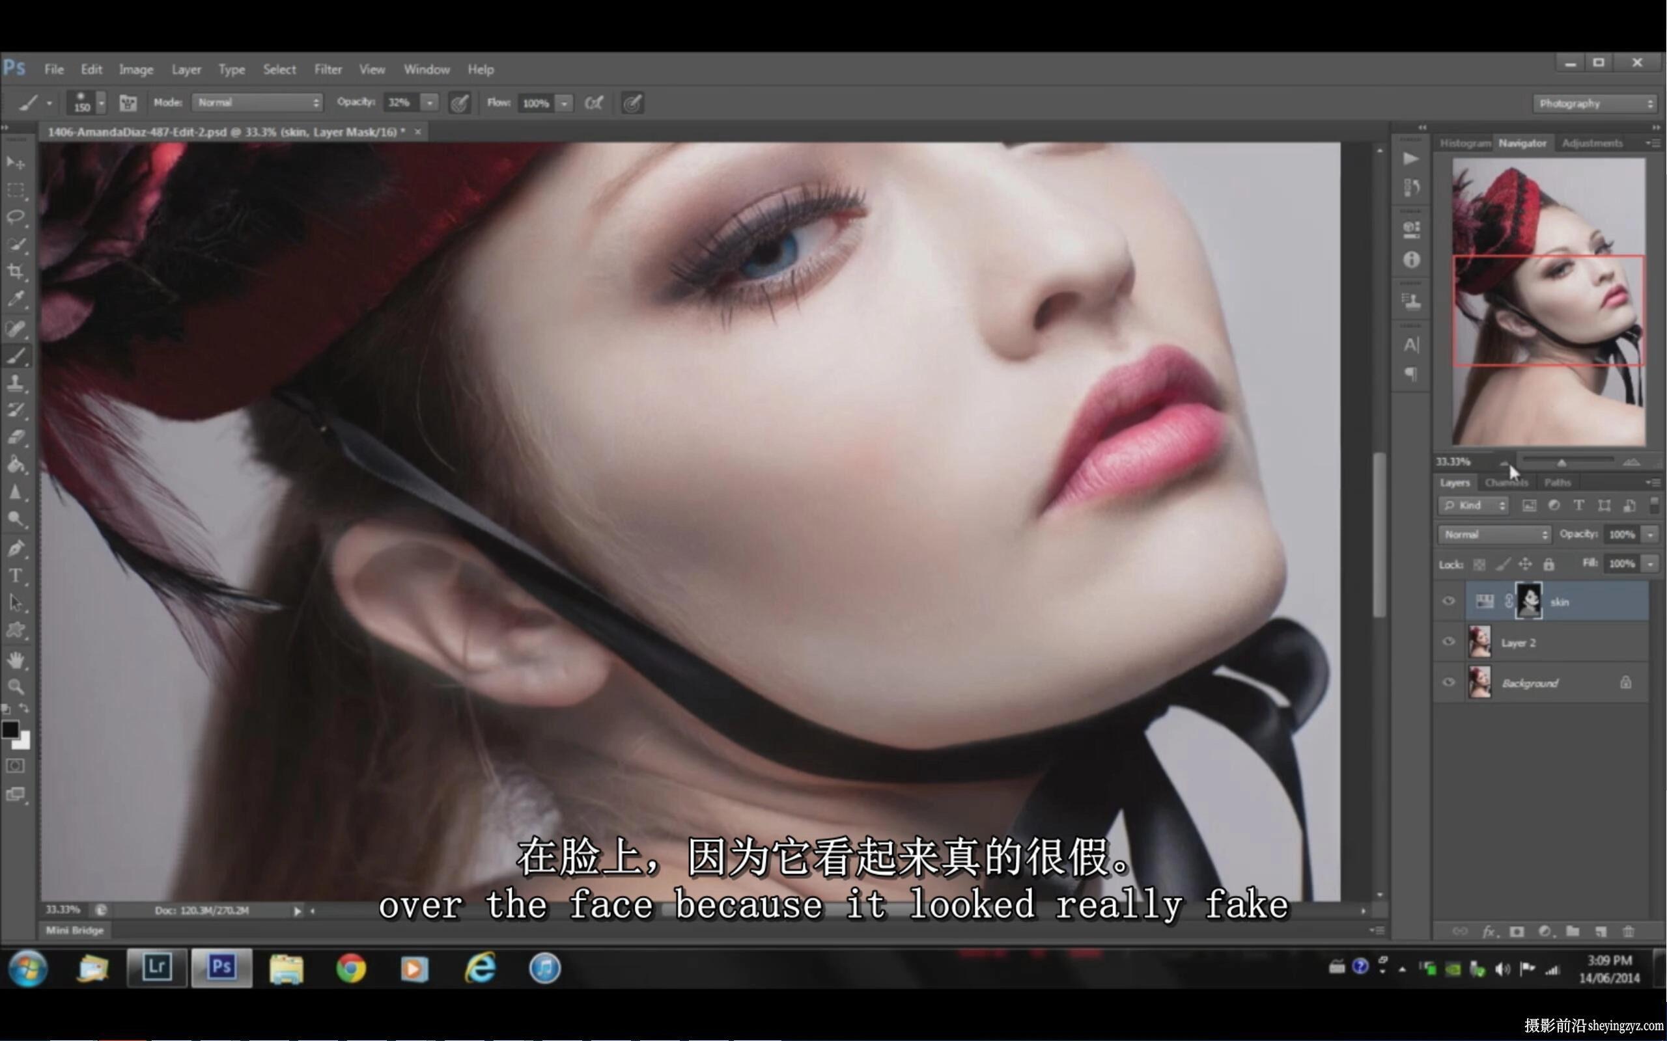1667x1041 pixels.
Task: Select the Eraser tool
Action: [15, 437]
